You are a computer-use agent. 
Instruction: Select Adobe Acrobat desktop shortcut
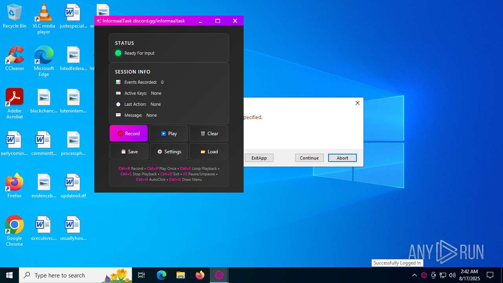click(15, 104)
